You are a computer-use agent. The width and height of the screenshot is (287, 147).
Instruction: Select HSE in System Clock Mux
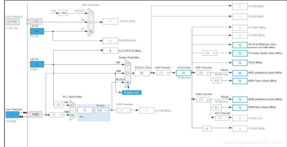128,73
